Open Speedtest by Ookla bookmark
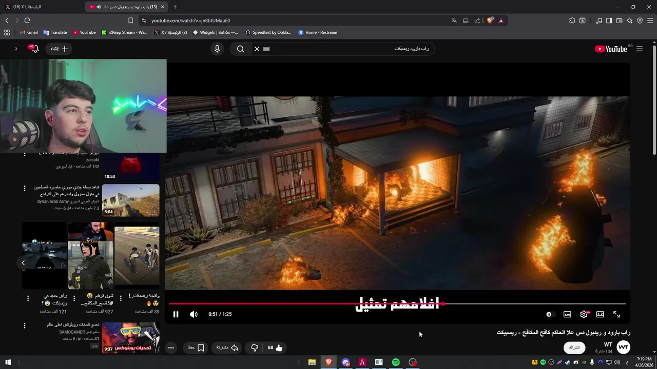The height and width of the screenshot is (369, 657). 268,32
